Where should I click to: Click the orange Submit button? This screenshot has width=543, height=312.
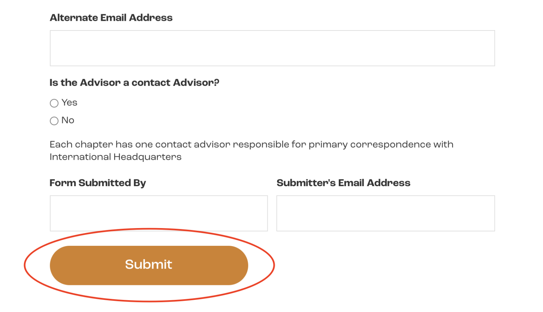tap(149, 265)
